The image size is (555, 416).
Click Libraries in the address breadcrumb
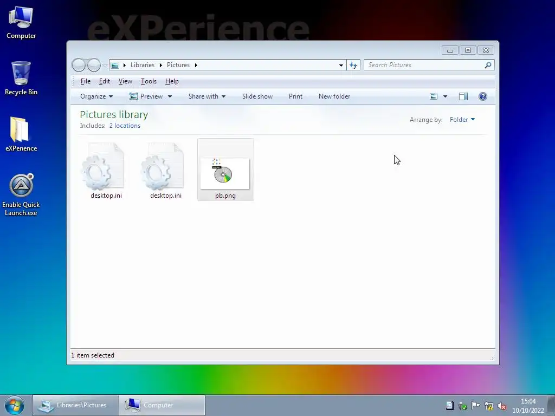pos(143,65)
